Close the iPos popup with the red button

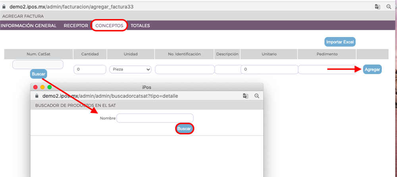35,87
